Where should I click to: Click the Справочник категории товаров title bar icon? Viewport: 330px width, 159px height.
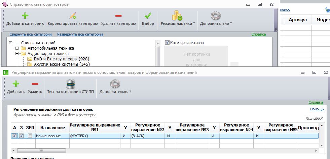[5, 4]
